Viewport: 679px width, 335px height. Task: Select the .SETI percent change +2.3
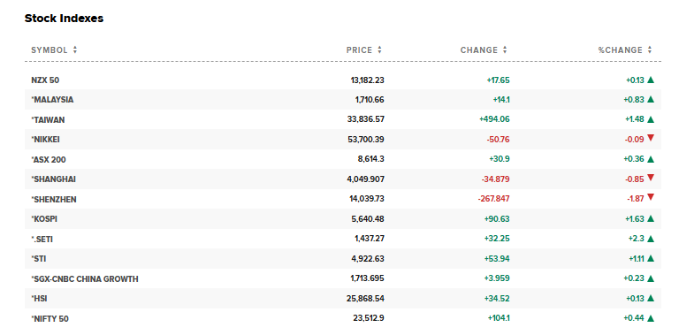[637, 240]
